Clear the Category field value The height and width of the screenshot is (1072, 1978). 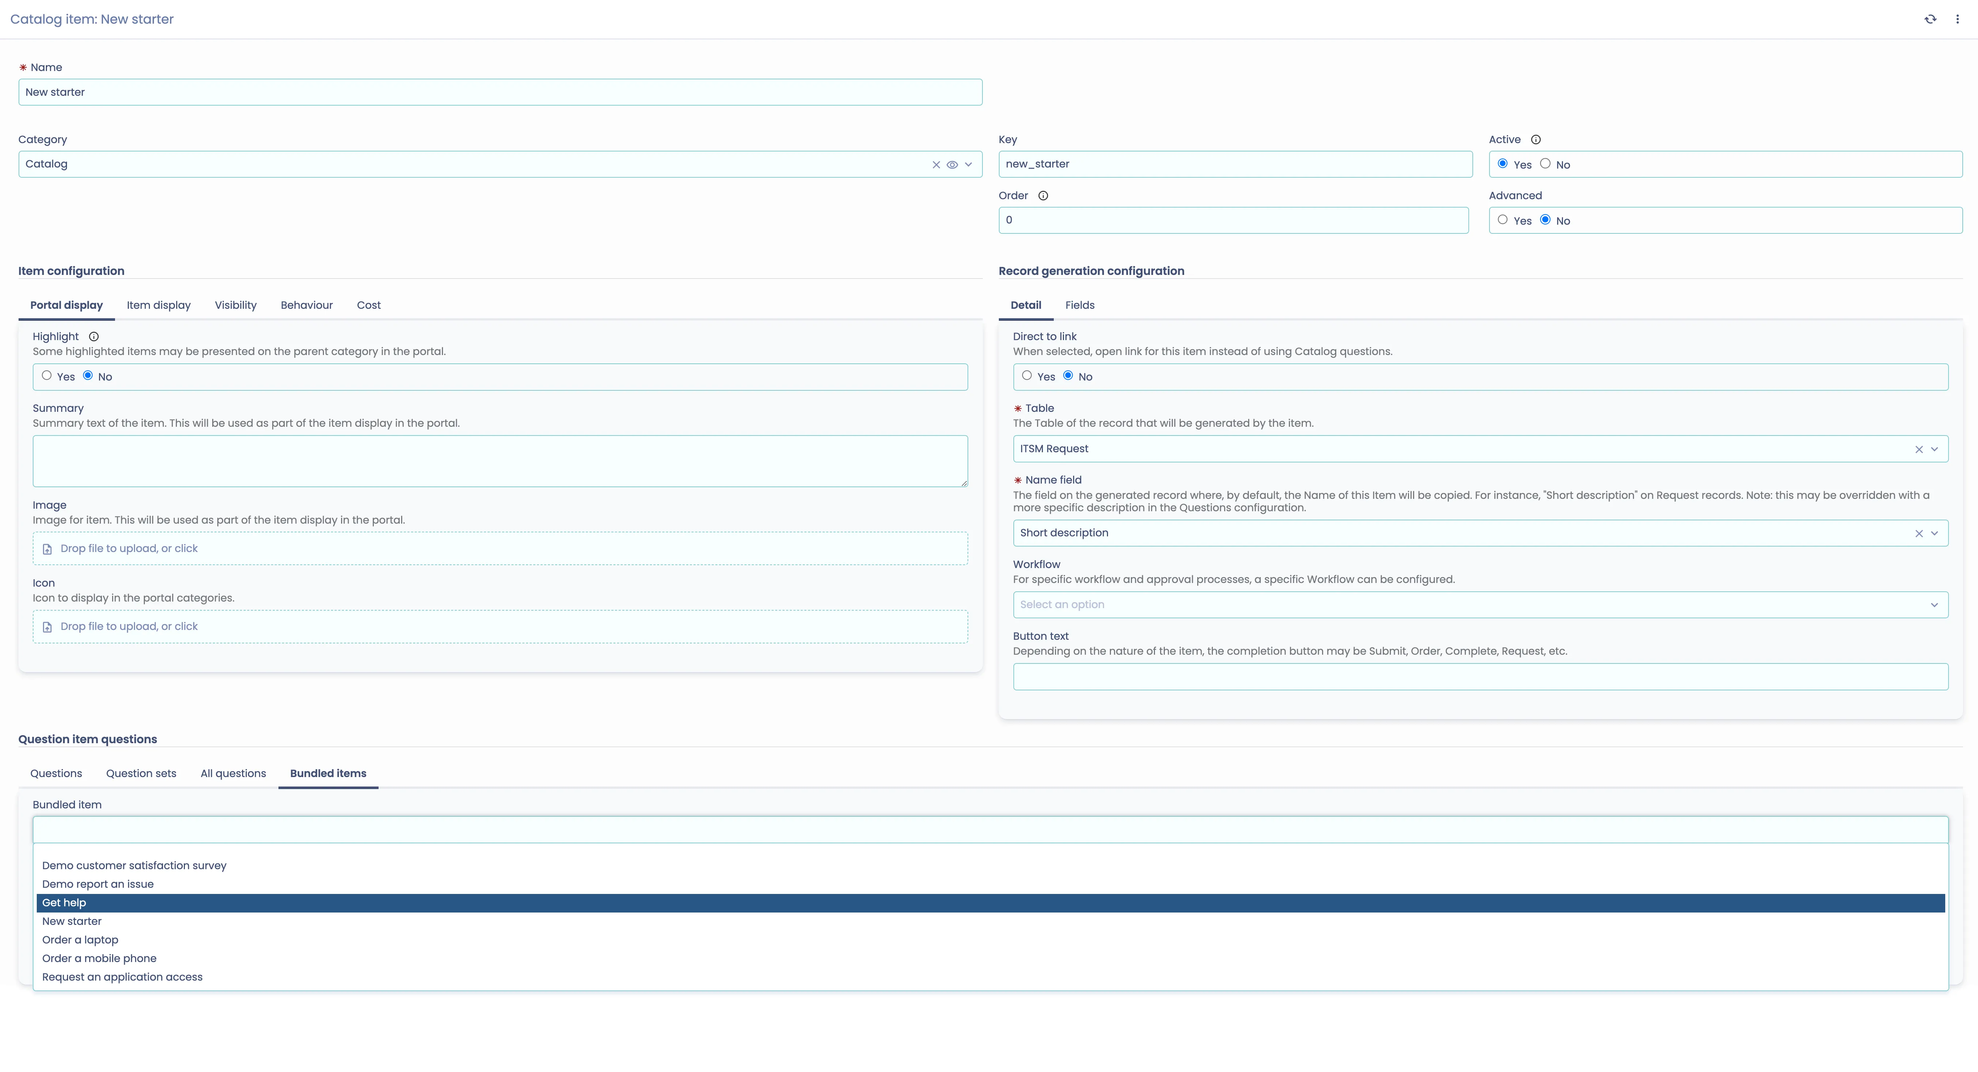point(936,164)
